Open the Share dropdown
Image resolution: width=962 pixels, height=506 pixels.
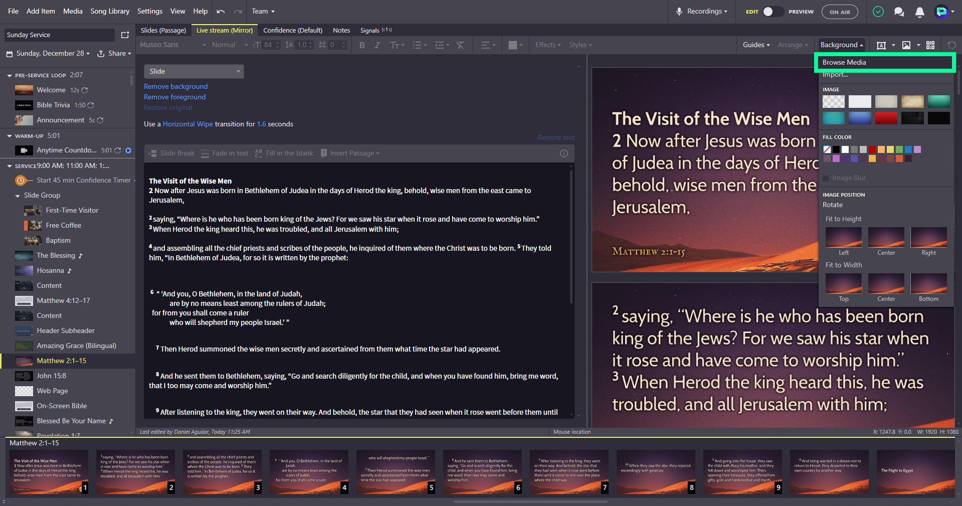point(114,53)
